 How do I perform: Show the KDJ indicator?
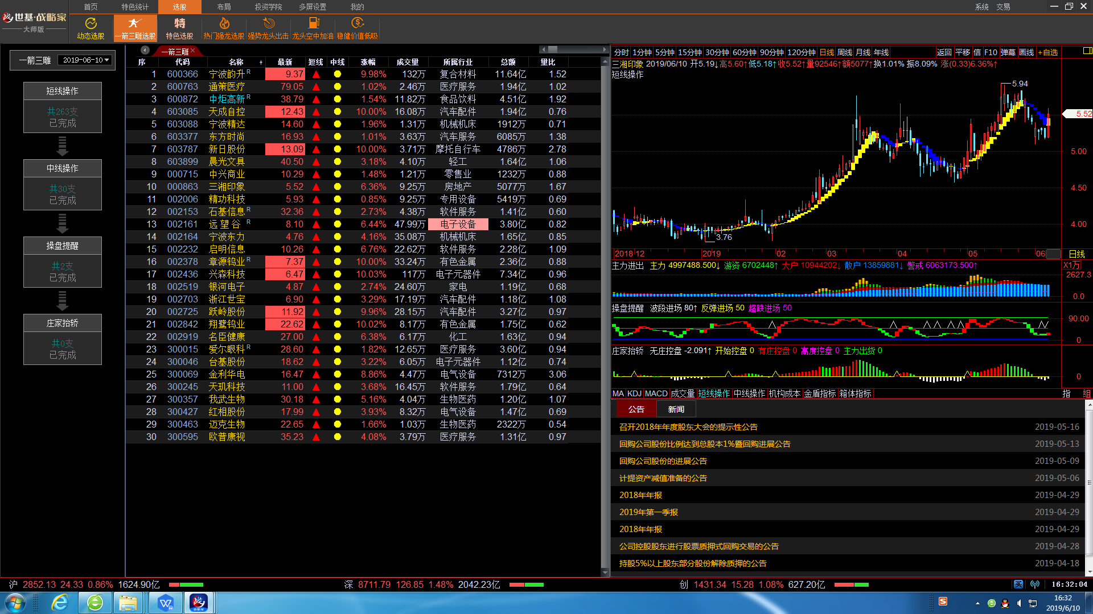click(x=634, y=393)
